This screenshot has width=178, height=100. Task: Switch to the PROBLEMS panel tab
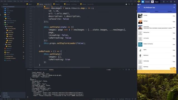pyautogui.click(x=30, y=70)
